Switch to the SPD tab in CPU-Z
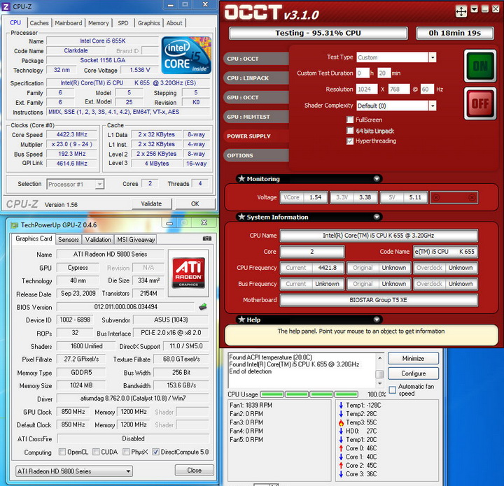Viewport: 504px width, 486px height. pos(123,23)
